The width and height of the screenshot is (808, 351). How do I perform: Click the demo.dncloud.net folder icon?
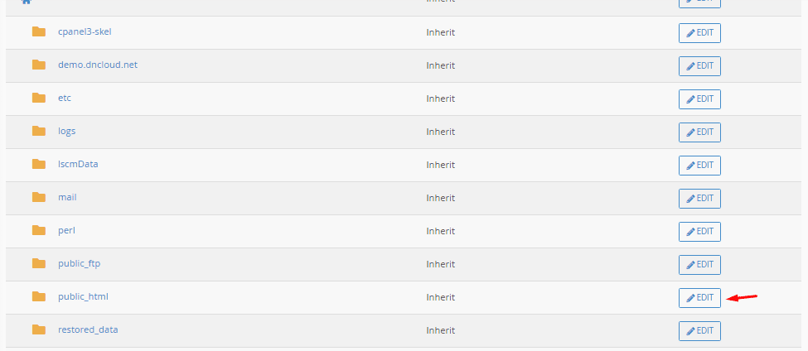coord(39,65)
